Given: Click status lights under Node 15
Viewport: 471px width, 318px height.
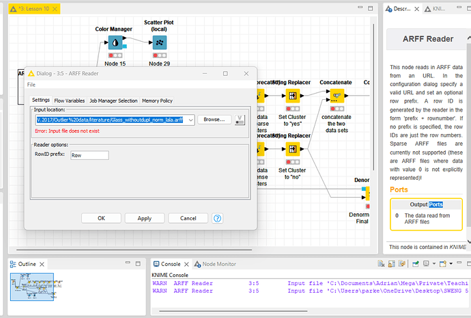Looking at the screenshot, I should [x=115, y=55].
